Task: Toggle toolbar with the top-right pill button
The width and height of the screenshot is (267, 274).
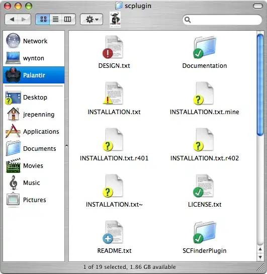Action: tap(258, 6)
